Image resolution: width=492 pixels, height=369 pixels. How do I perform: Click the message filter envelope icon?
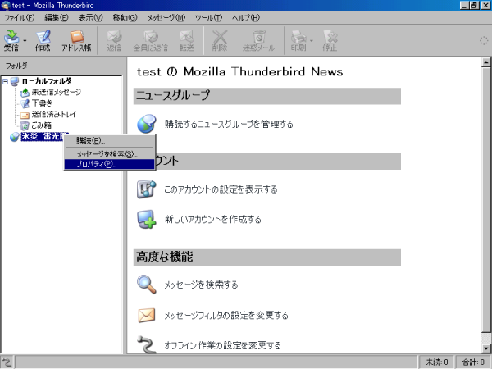point(147,316)
